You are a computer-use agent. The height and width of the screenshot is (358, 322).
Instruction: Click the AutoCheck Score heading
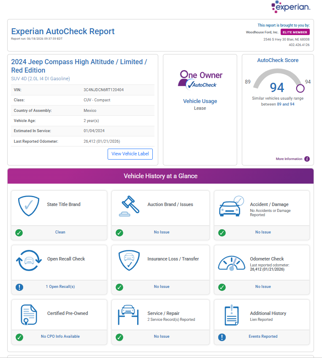278,60
